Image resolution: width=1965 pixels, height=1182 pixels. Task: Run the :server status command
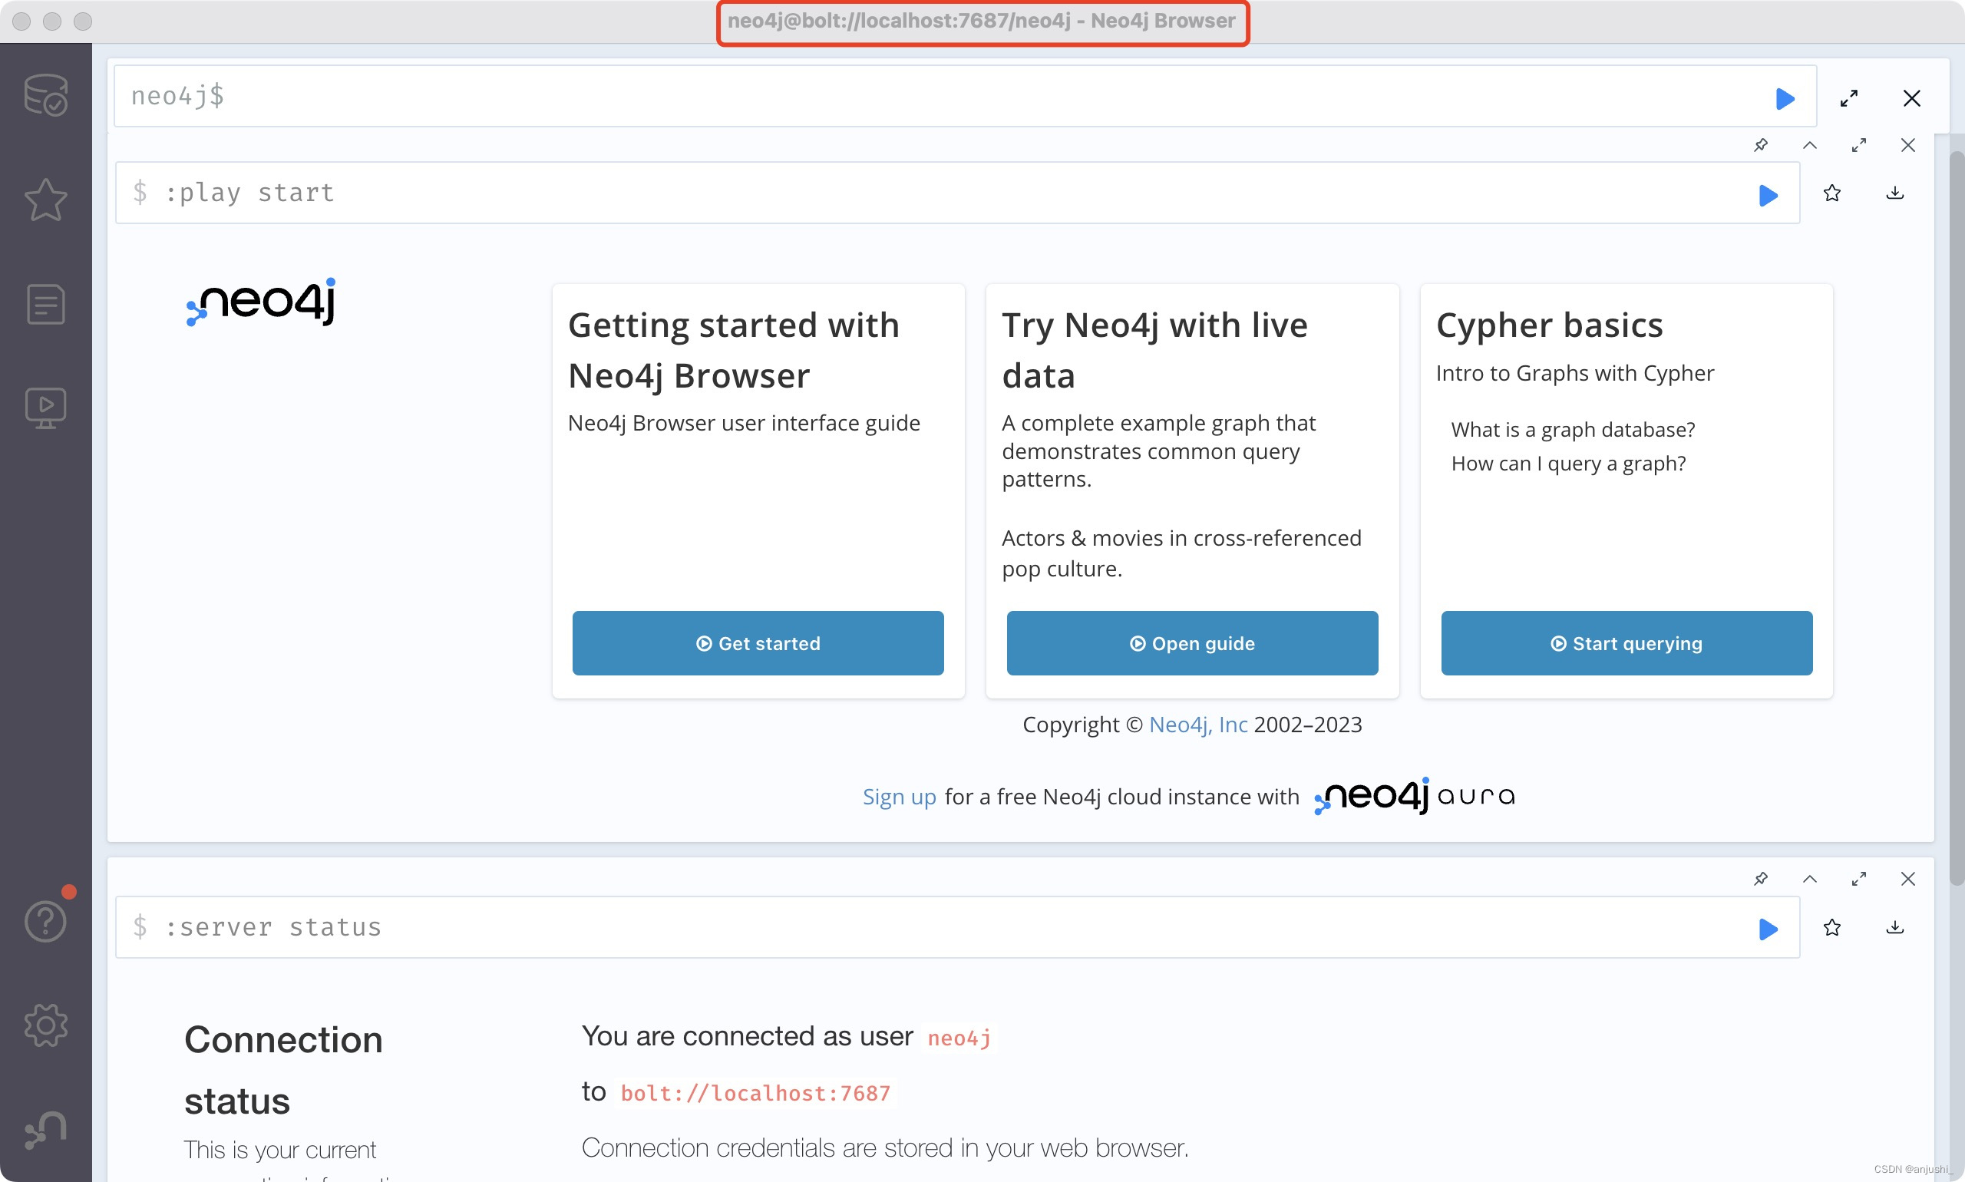[1768, 928]
